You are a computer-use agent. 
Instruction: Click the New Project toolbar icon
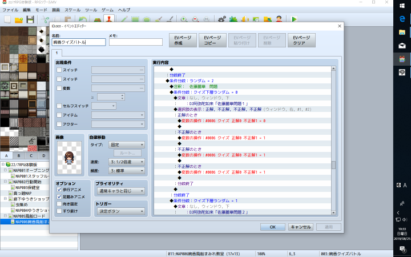tap(7, 19)
